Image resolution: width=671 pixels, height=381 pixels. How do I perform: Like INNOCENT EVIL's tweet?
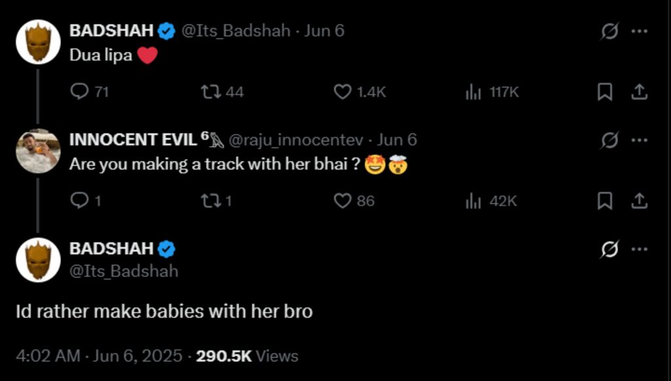(x=343, y=201)
